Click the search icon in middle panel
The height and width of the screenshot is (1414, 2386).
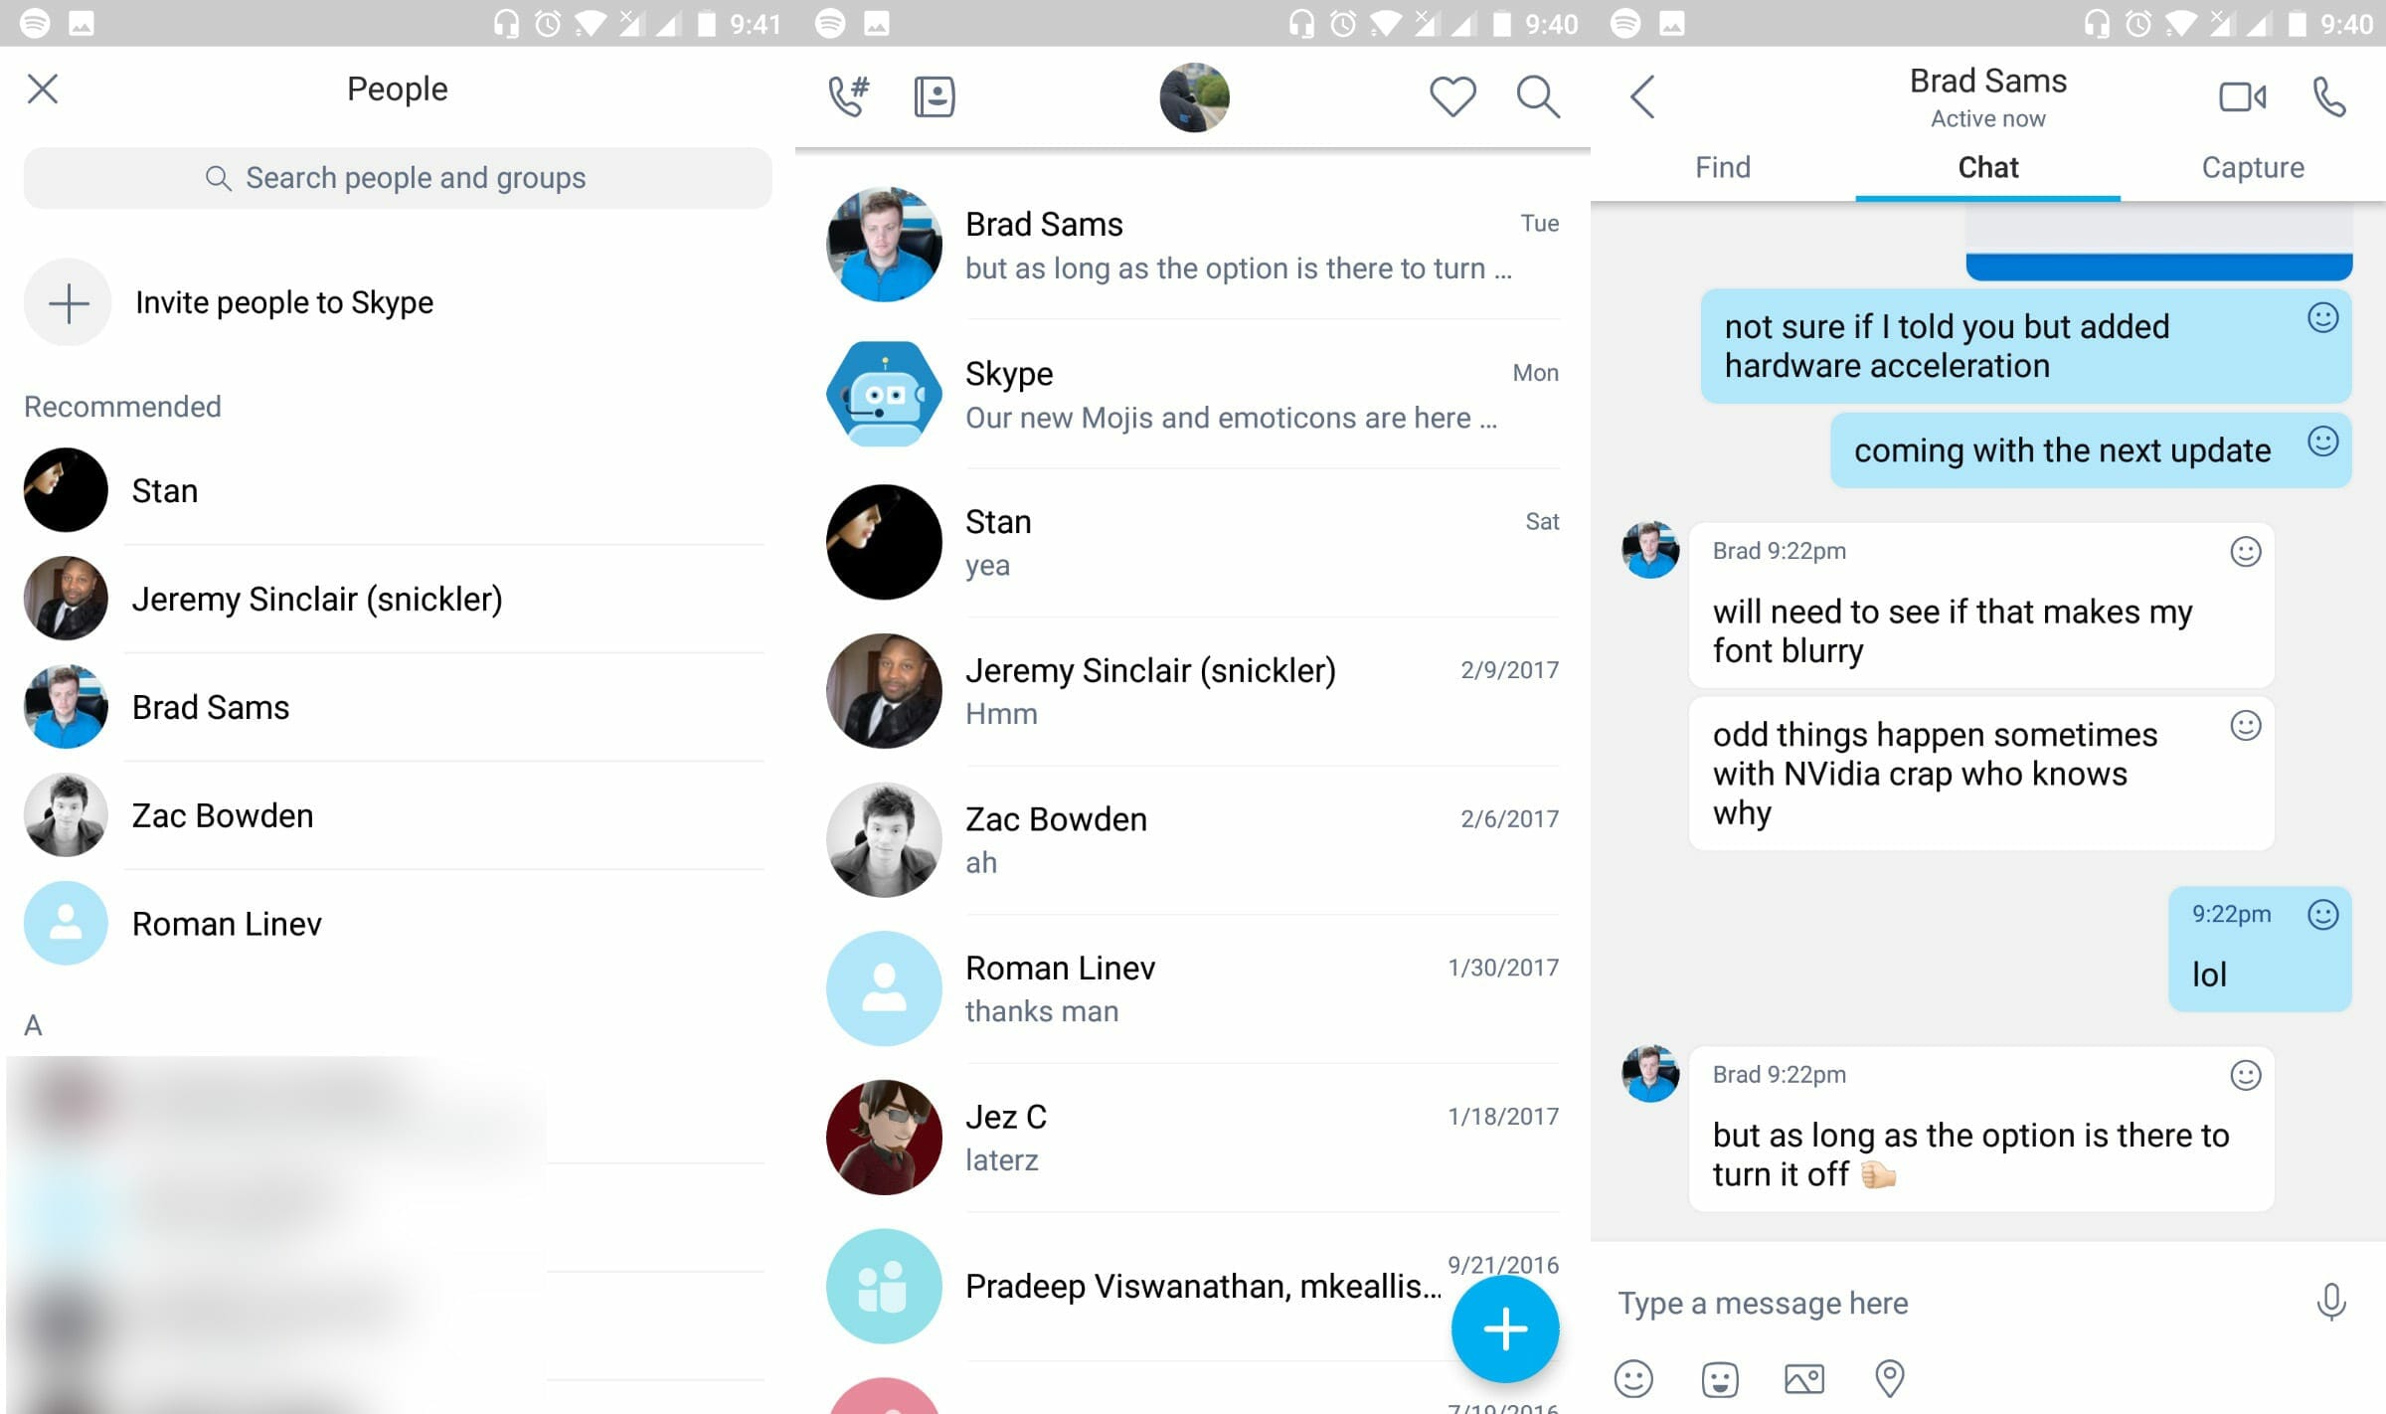[1536, 95]
